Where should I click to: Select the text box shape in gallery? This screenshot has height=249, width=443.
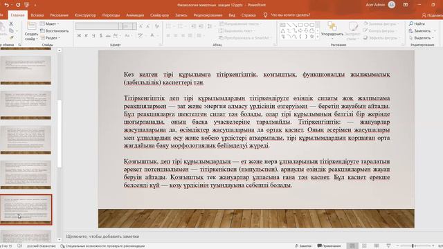coord(283,25)
